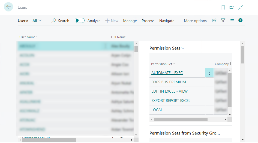
Task: Click the user list up scroll arrow
Action: click(136, 44)
